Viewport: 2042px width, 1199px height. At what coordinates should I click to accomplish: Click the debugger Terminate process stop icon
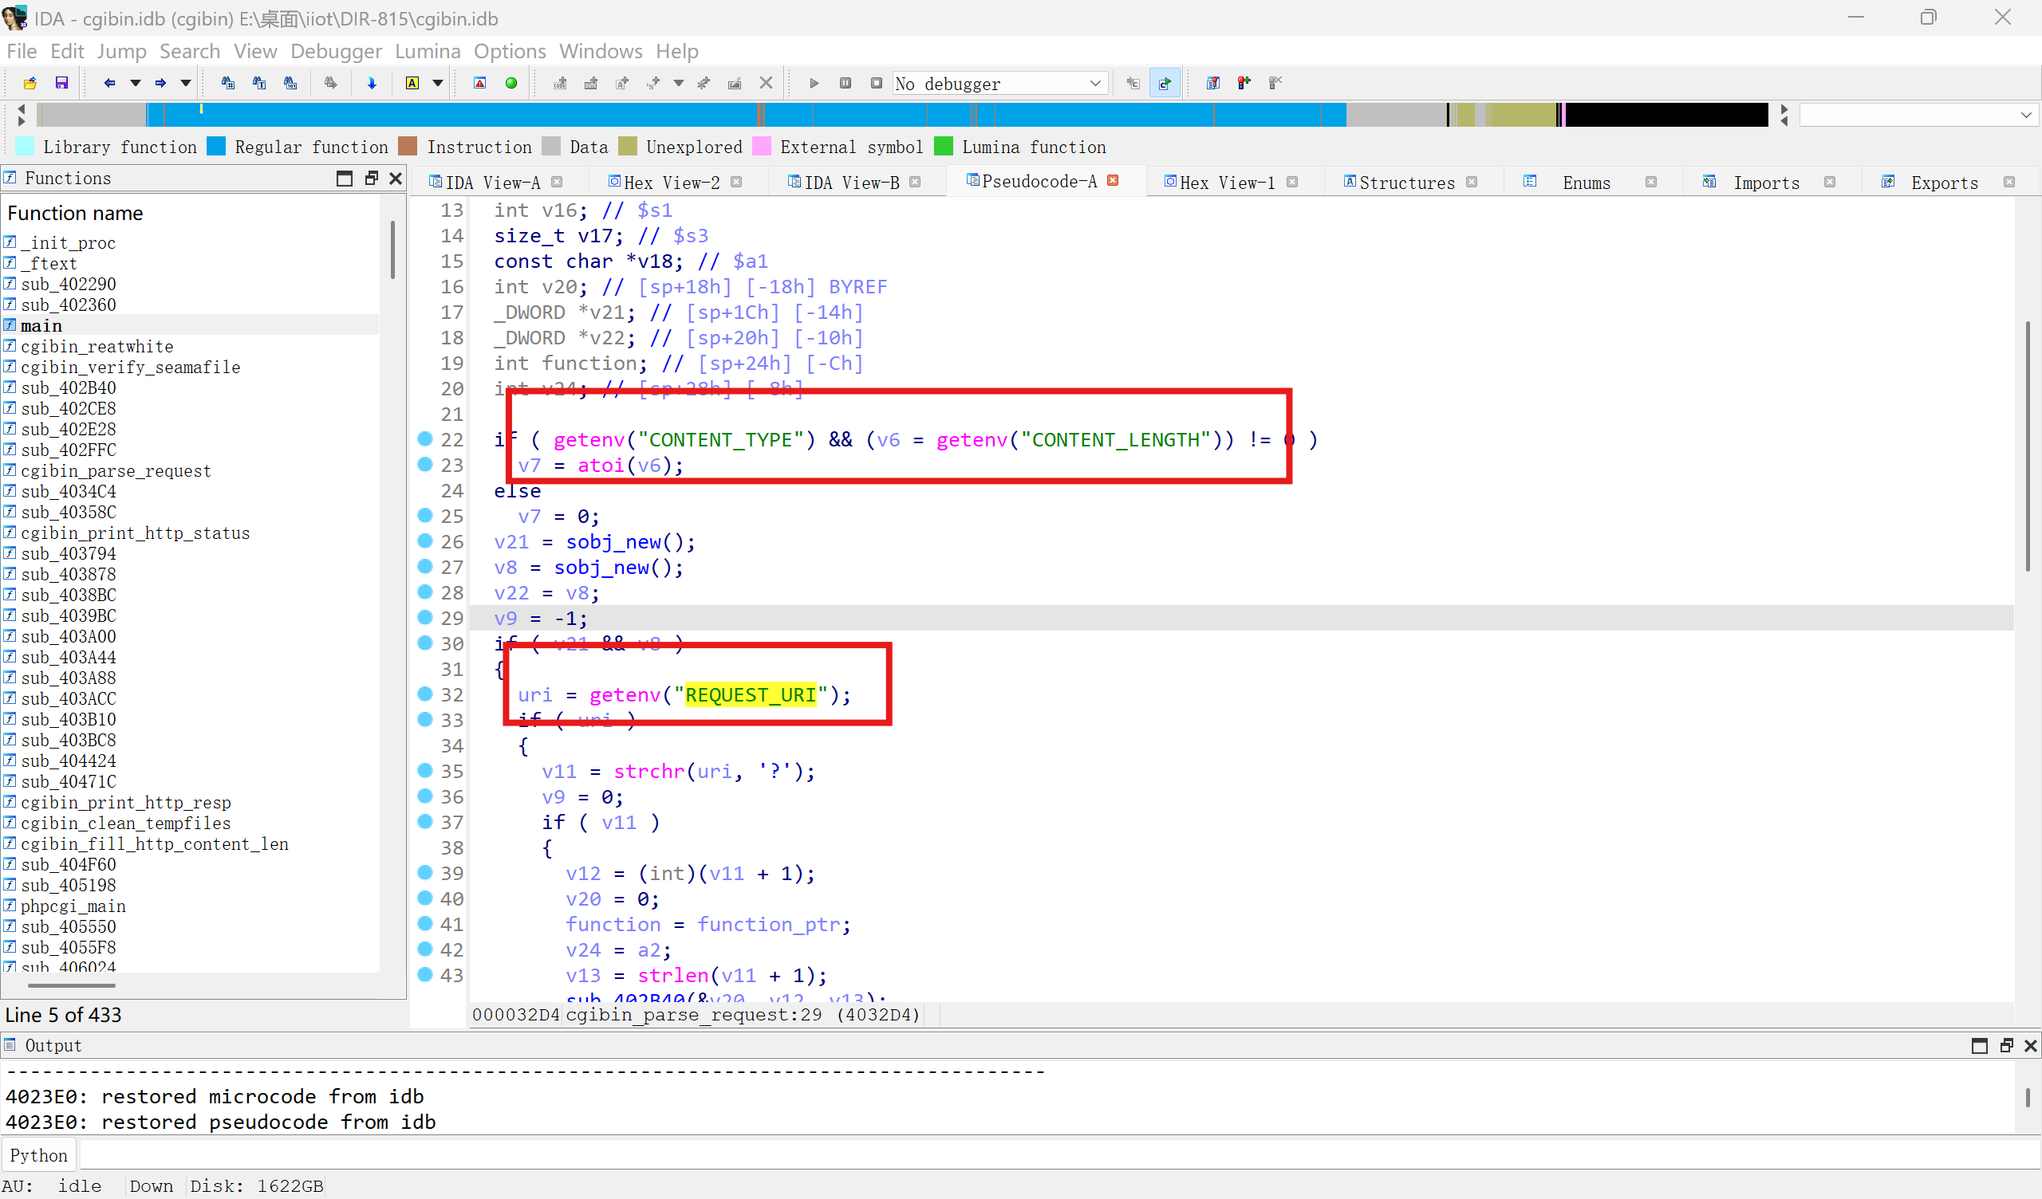[x=876, y=83]
